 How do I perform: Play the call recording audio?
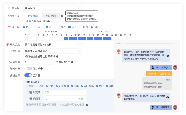117,44
